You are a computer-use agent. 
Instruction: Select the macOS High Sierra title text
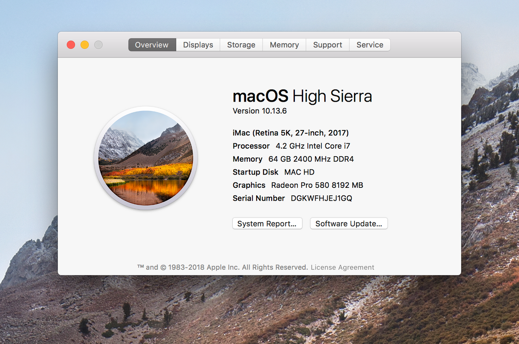point(302,96)
